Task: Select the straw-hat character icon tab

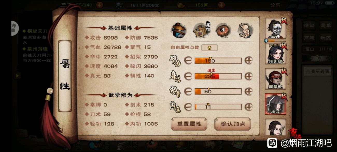Action: tap(178, 30)
